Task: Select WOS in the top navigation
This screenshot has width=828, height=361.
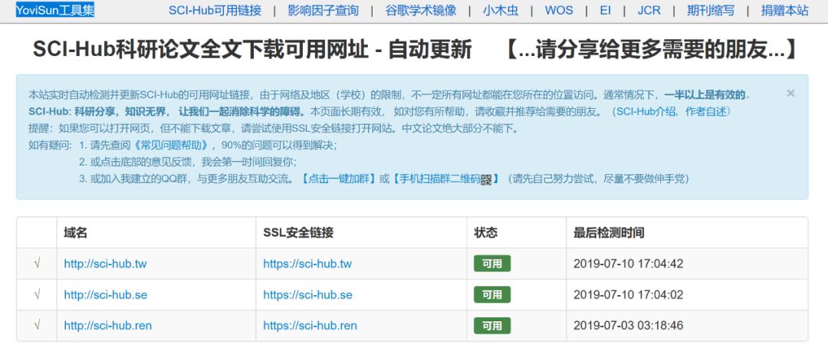Action: tap(558, 10)
